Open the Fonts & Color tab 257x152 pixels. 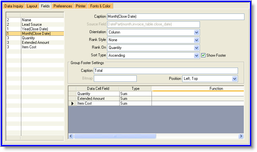point(100,6)
